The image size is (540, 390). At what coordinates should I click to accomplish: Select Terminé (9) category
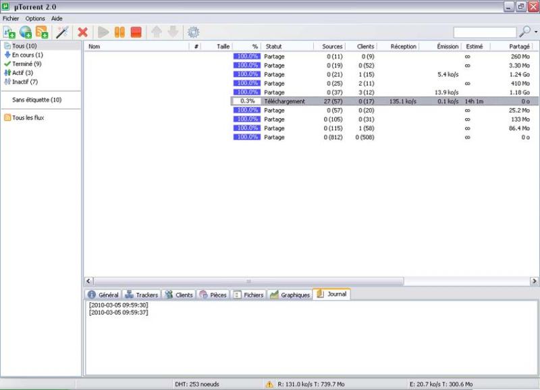click(x=23, y=63)
